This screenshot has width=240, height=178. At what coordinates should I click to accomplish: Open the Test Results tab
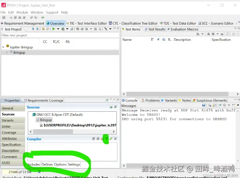click(155, 29)
